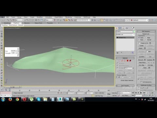Click the time slider 0/100 handle

[x=12, y=87]
